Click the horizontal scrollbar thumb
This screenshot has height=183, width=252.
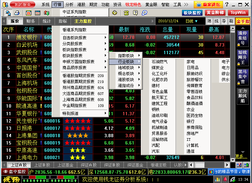pos(199,165)
